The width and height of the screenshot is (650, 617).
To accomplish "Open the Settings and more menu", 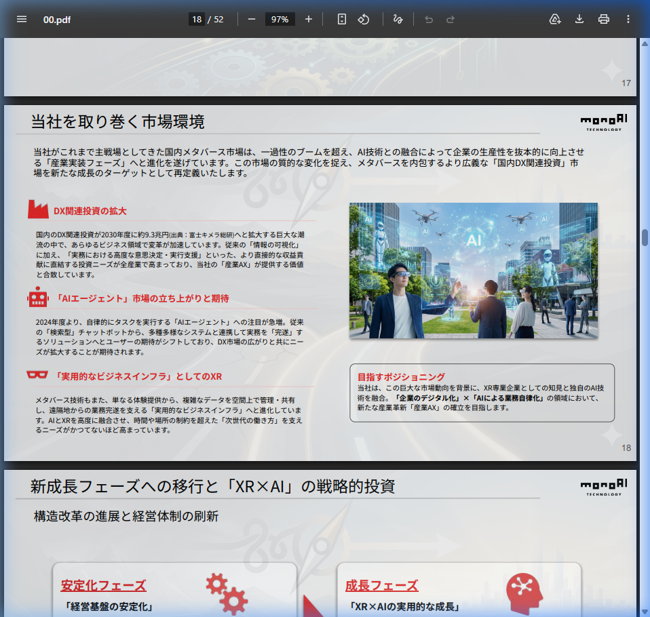I will tap(628, 19).
